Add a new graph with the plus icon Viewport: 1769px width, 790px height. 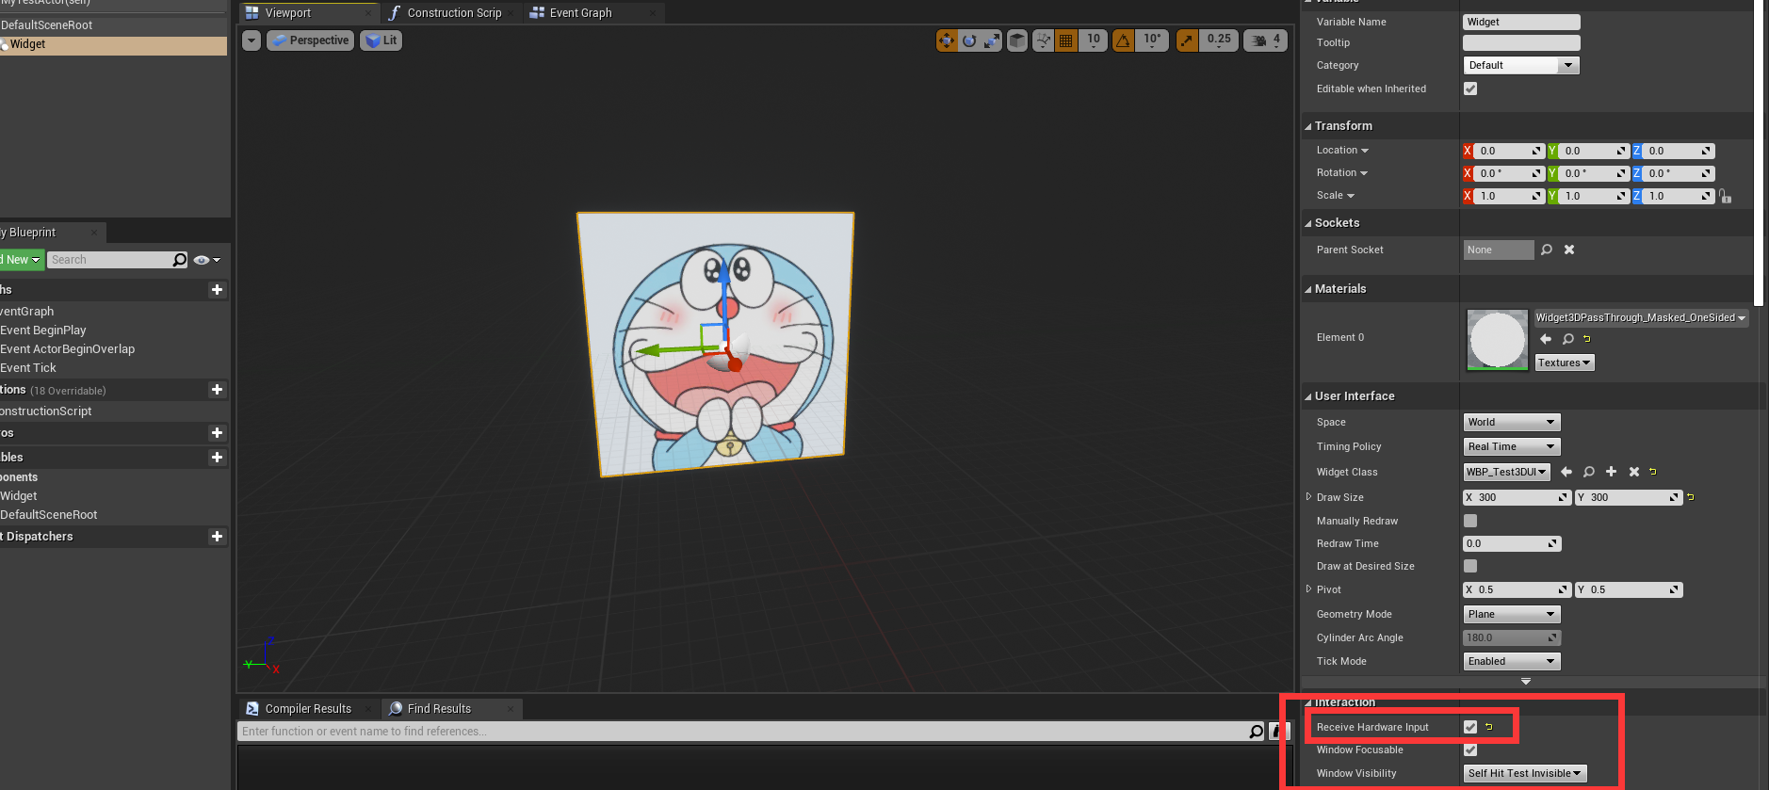pyautogui.click(x=218, y=290)
